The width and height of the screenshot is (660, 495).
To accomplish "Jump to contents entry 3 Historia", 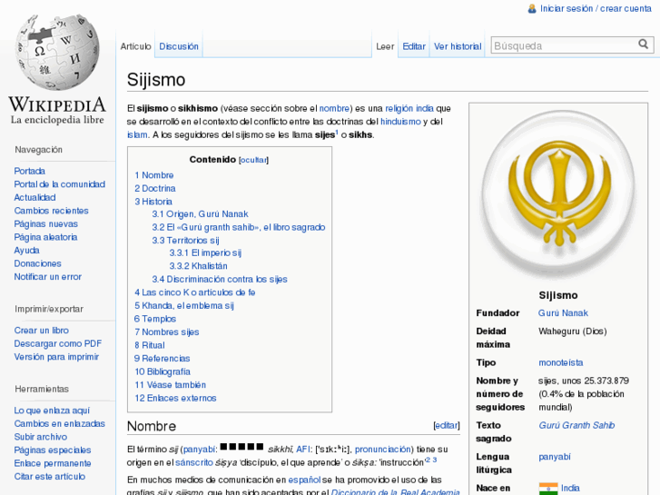I will point(153,202).
